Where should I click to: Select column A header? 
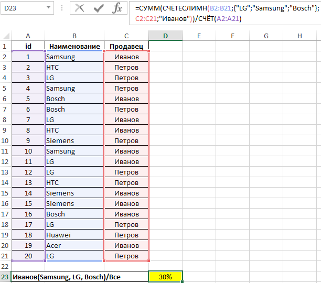pyautogui.click(x=28, y=36)
